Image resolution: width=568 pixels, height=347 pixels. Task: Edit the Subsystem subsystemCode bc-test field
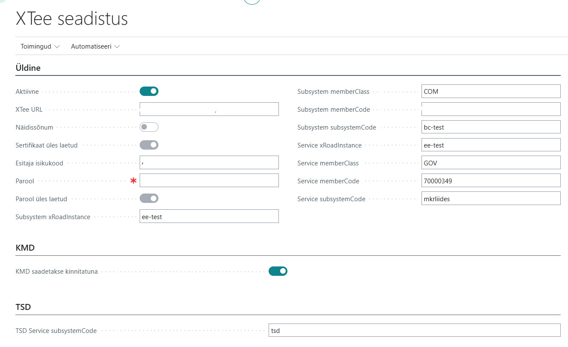click(x=490, y=127)
